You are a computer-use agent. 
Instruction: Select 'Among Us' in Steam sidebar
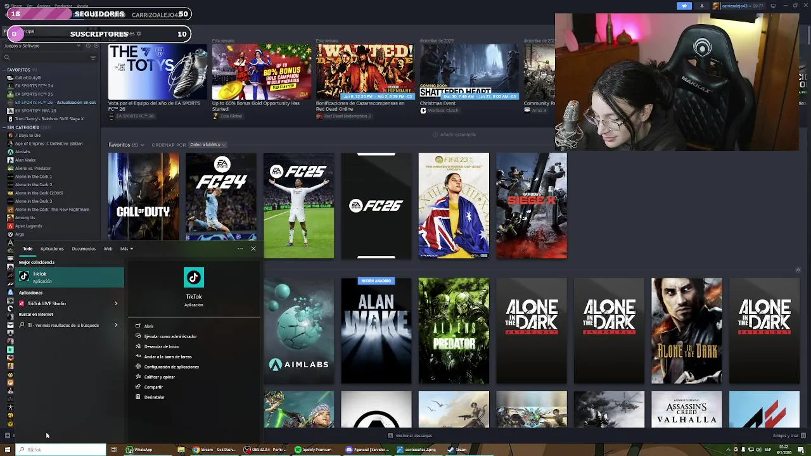(25, 218)
